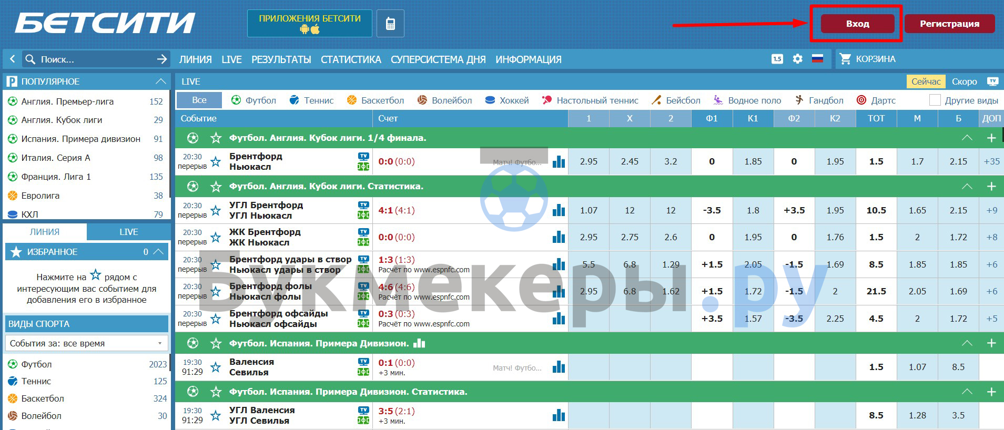Switch sidebar to the LIVE tab

pos(129,232)
